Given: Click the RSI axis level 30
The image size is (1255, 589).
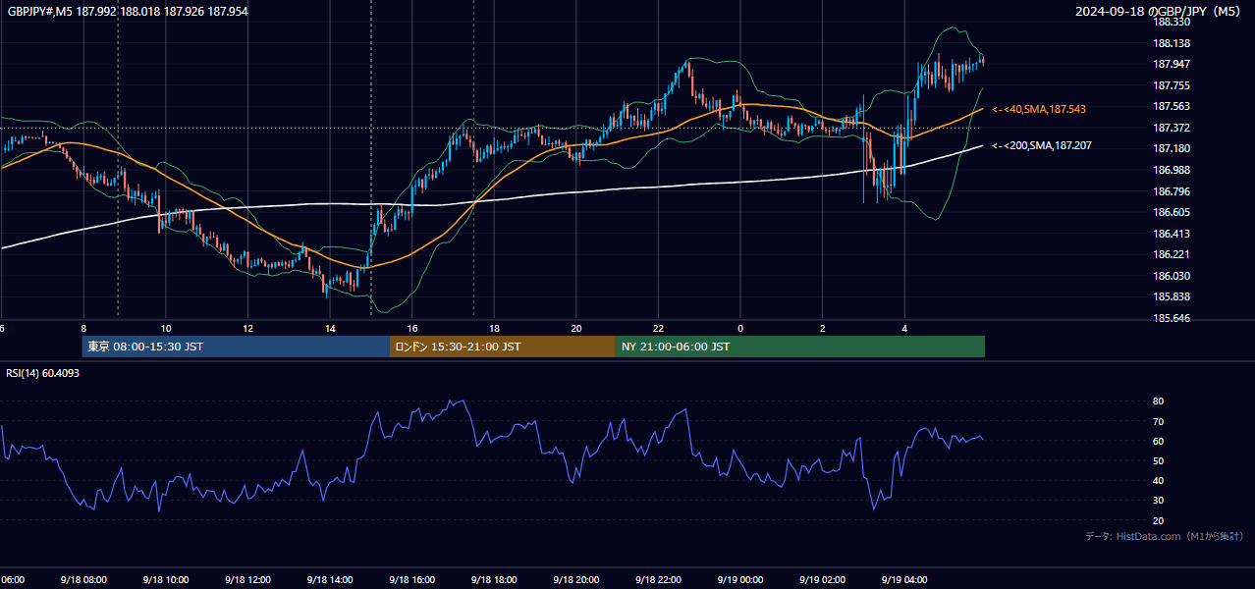Looking at the screenshot, I should coord(1158,501).
